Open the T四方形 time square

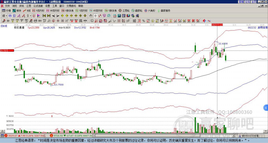[82, 10]
